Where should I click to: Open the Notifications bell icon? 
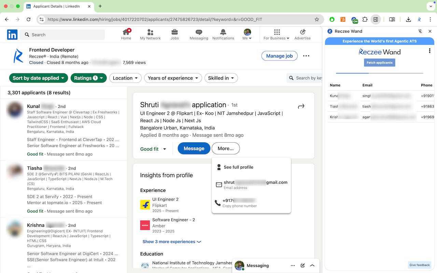[x=223, y=34]
